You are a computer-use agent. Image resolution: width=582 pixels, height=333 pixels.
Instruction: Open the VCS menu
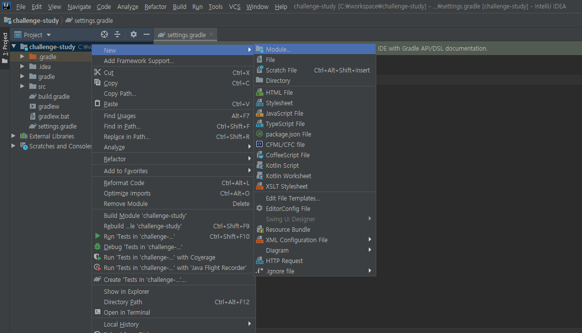tap(235, 6)
